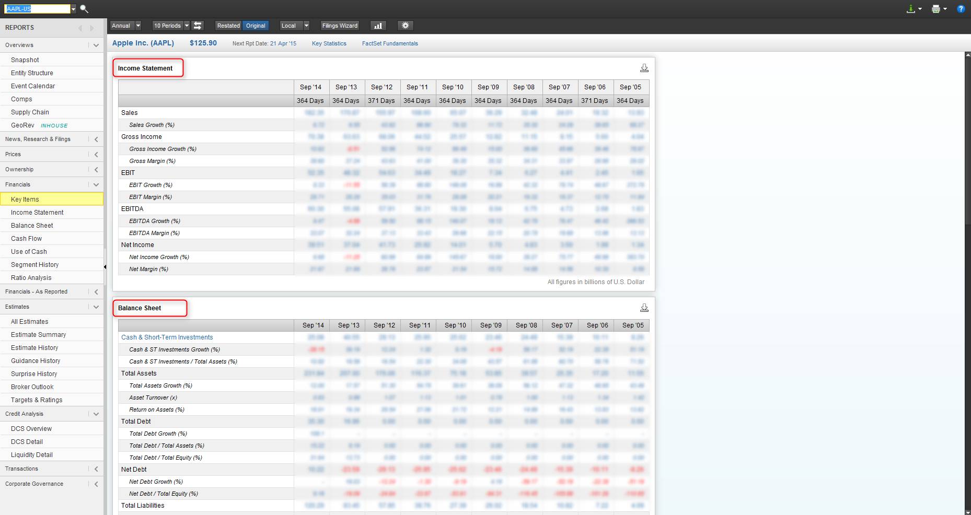Open Cash & Short-Term Investments link
This screenshot has width=971, height=515.
(x=167, y=337)
